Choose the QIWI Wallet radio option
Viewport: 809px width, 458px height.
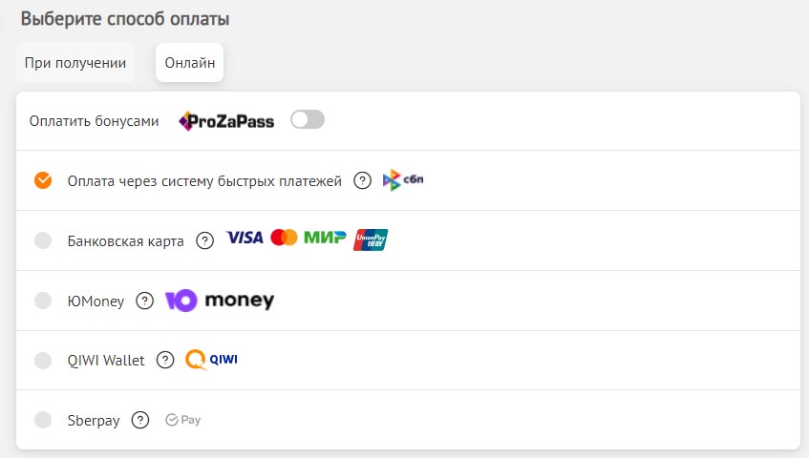(43, 360)
